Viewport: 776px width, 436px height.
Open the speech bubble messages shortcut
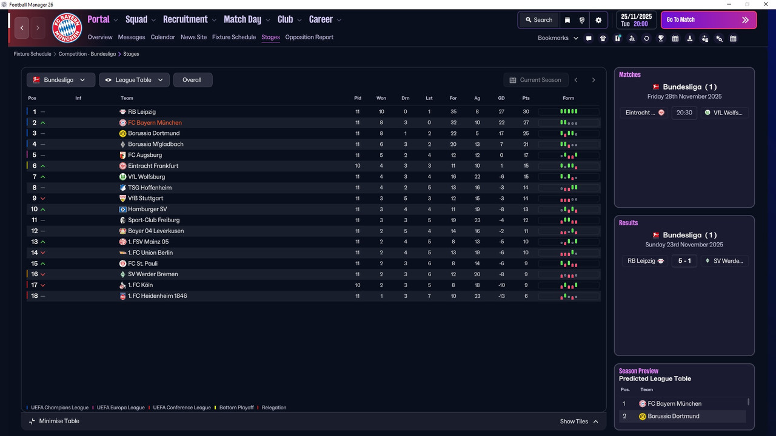click(x=589, y=38)
